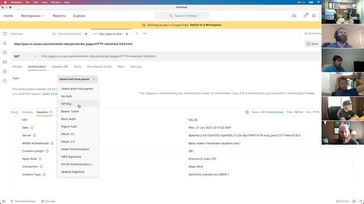The width and height of the screenshot is (364, 204).
Task: Open Explore page
Action: (x=79, y=16)
